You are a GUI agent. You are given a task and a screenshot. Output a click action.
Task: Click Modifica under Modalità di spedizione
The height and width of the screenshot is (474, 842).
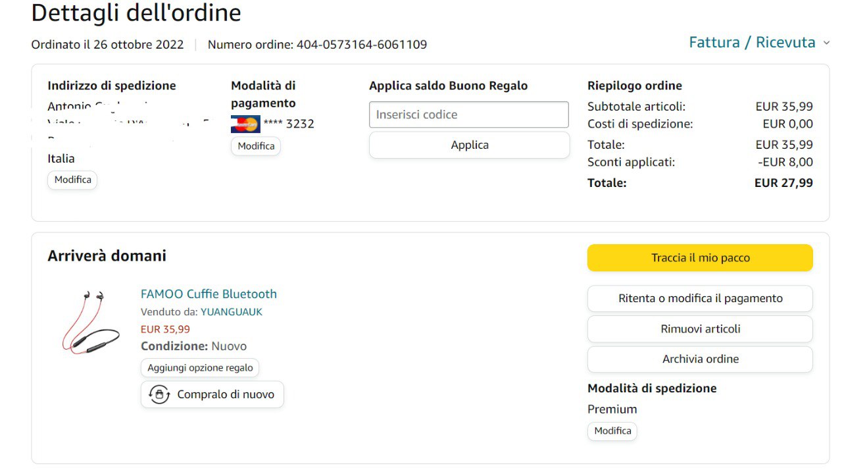pos(612,431)
